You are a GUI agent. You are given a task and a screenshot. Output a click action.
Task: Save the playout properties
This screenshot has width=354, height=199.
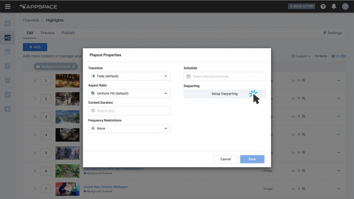point(252,159)
